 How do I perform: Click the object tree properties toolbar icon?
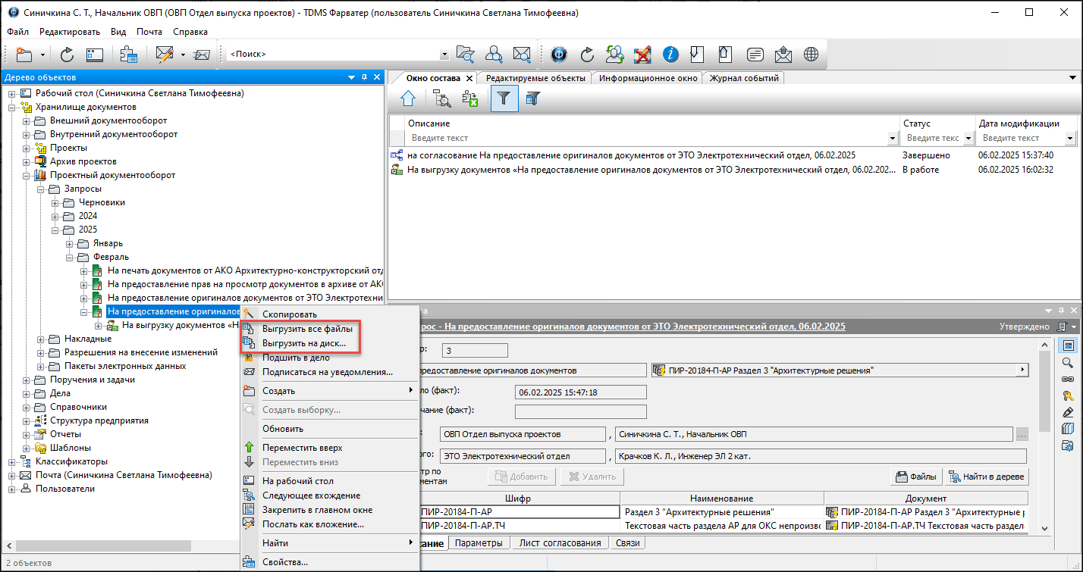[129, 55]
